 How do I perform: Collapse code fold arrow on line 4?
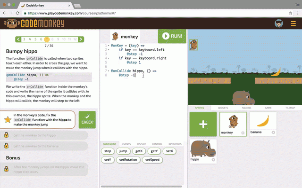point(109,58)
